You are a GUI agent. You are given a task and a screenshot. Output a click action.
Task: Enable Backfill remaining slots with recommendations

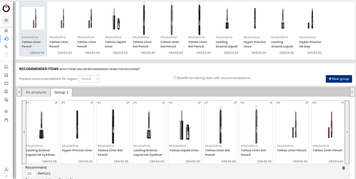click(x=175, y=78)
